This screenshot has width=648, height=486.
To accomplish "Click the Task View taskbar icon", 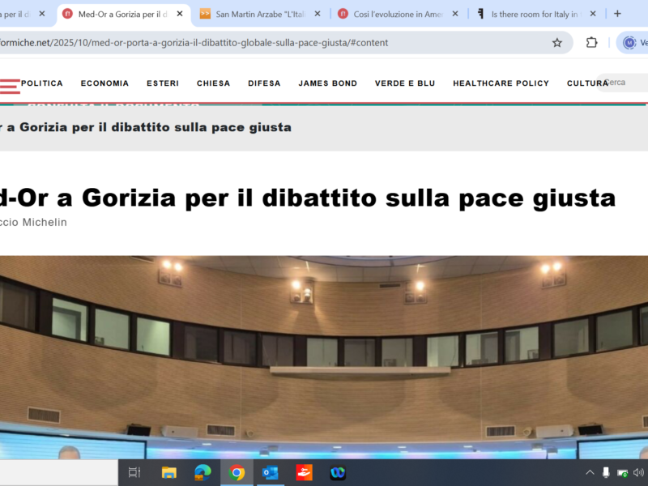I will (x=134, y=472).
